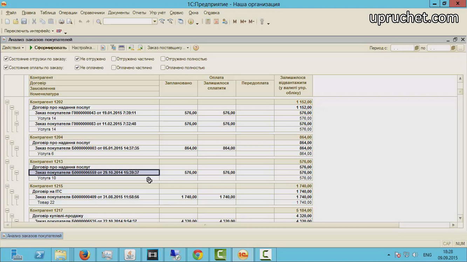The width and height of the screenshot is (467, 262).
Task: Check the 'Отгружено частично' checkbox
Action: tap(114, 59)
